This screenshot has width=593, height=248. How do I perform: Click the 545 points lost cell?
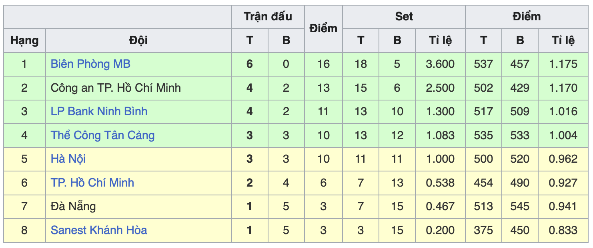[520, 207]
